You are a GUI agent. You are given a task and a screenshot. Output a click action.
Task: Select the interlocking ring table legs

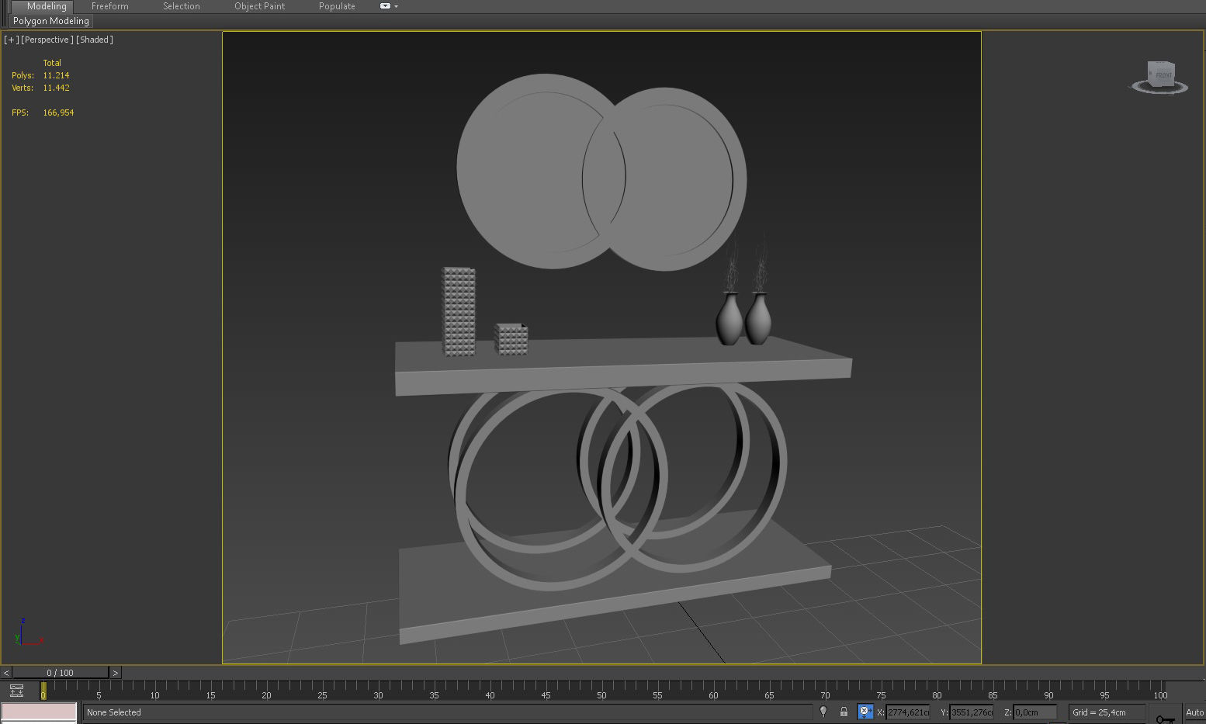(617, 485)
